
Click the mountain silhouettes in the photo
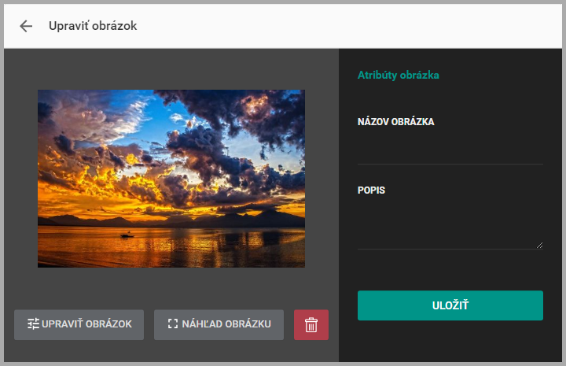point(171,219)
